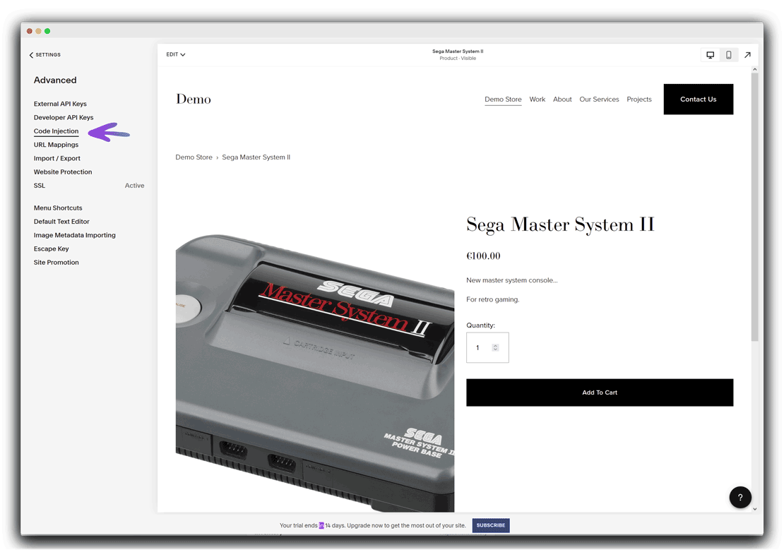The width and height of the screenshot is (784, 557).
Task: Open Image Metadata Importing
Action: pyautogui.click(x=74, y=235)
